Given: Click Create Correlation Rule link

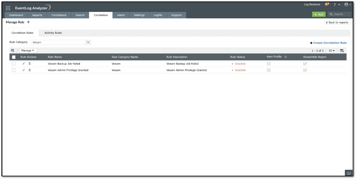Looking at the screenshot, I should point(328,43).
